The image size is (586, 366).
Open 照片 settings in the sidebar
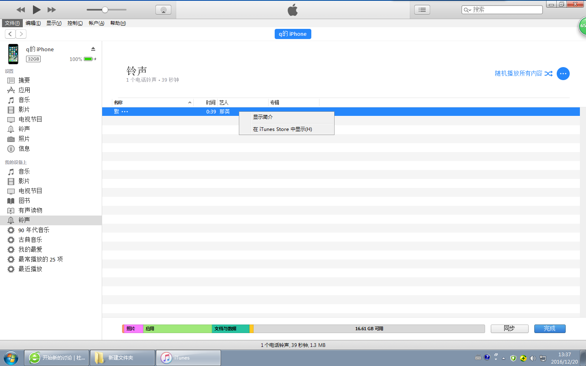point(24,139)
